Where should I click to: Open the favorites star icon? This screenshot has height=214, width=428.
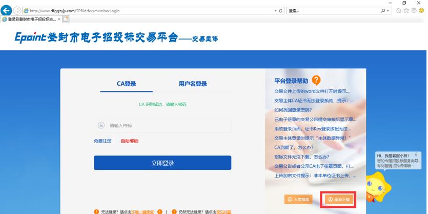coord(406,10)
